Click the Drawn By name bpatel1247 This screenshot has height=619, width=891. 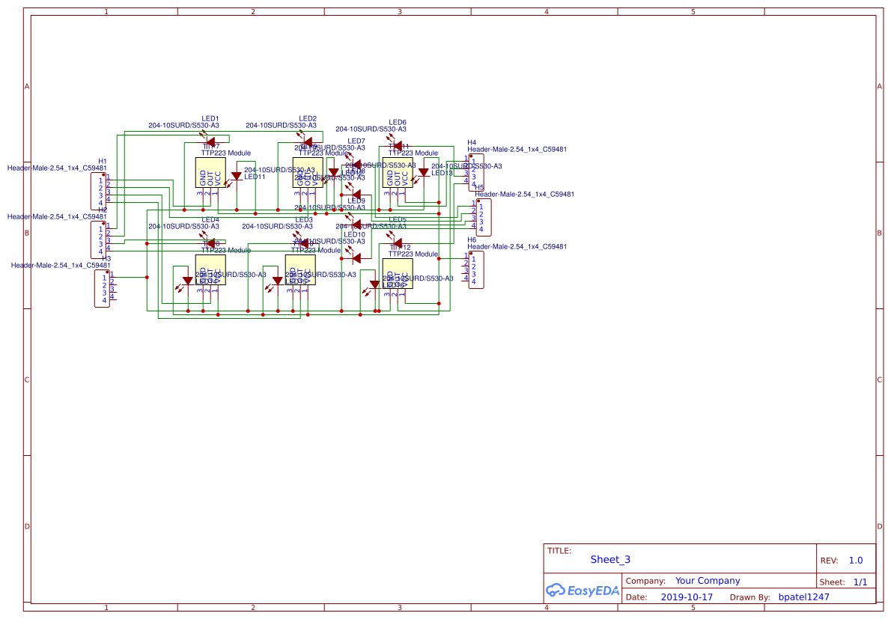coord(803,597)
